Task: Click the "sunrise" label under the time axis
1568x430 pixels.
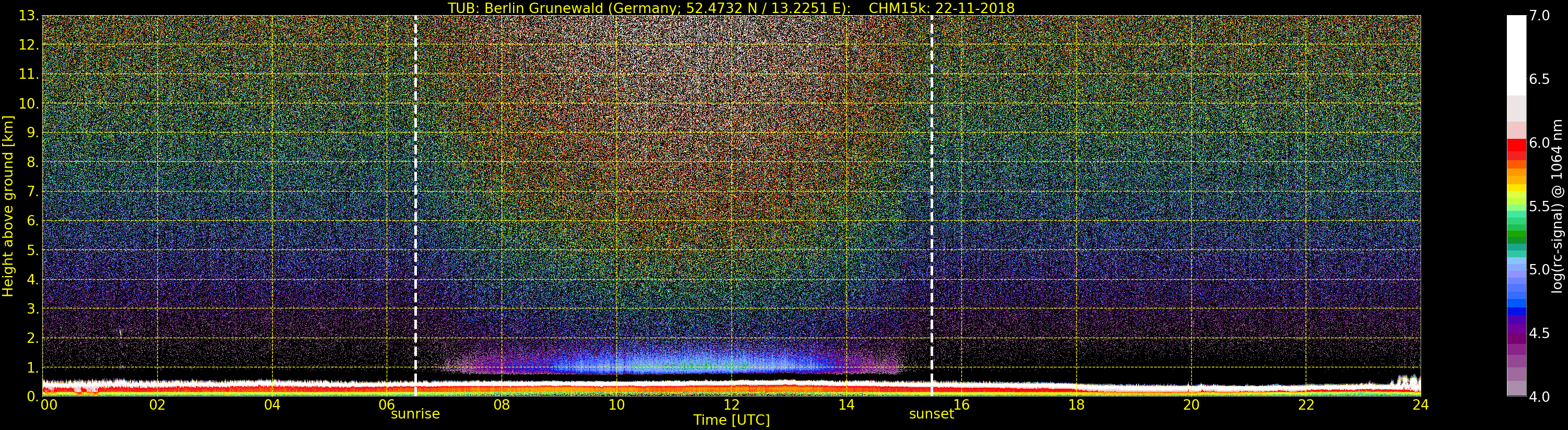Action: point(415,414)
